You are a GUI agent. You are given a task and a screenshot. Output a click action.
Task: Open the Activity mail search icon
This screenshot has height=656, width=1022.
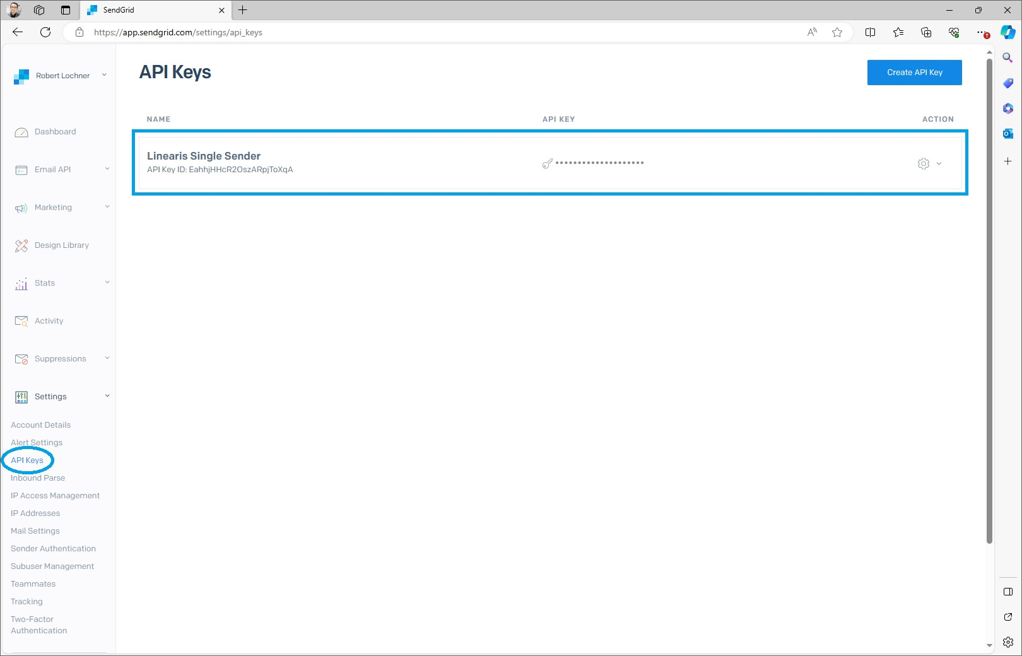(21, 322)
